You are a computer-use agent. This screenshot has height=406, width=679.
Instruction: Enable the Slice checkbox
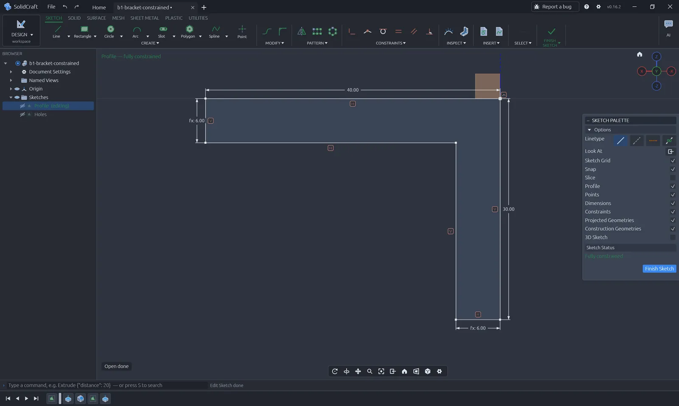pos(673,178)
